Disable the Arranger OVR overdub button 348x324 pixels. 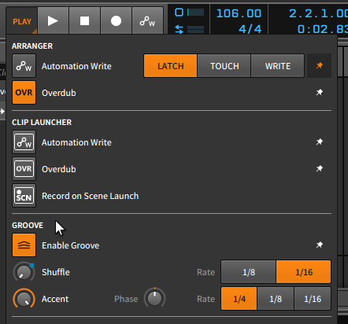[x=24, y=93]
